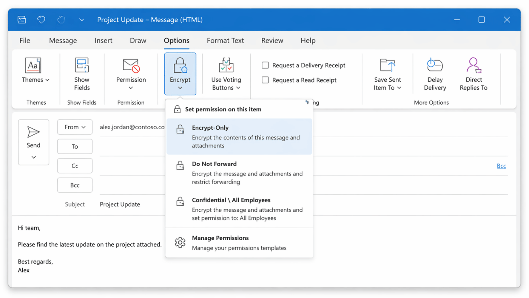
Task: Open the Help tab
Action: click(308, 40)
